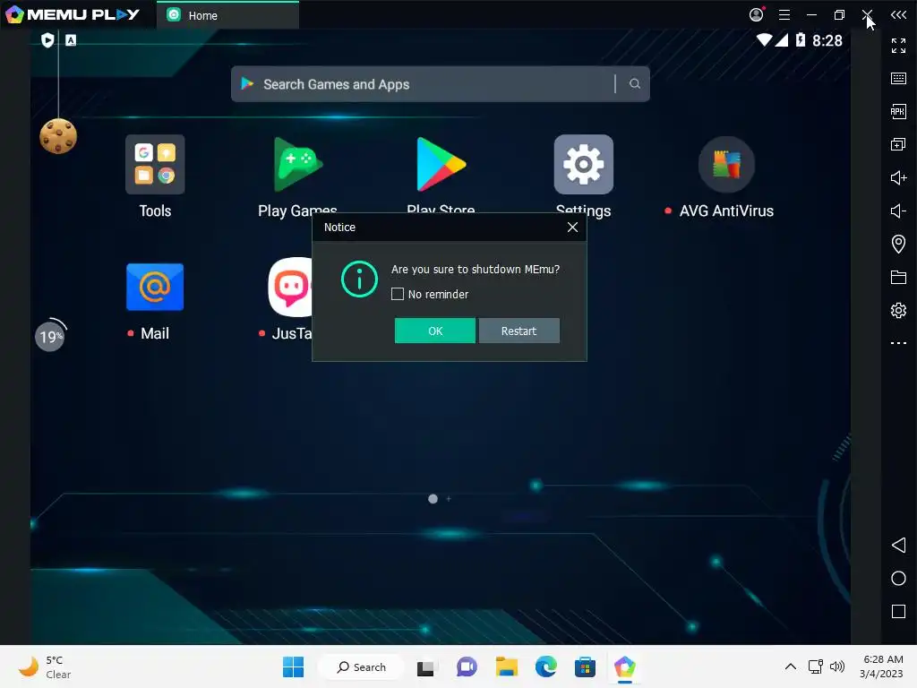Open the keyboard mapping tool
Image resolution: width=917 pixels, height=688 pixels.
[x=898, y=79]
